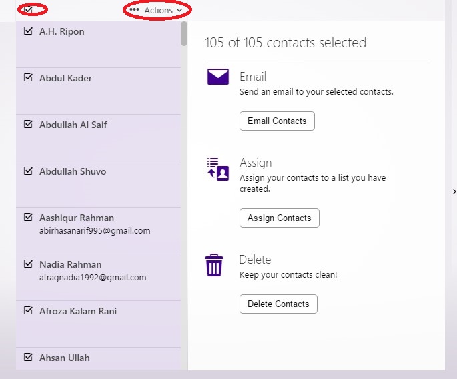Click the purple Email envelope icon
457x379 pixels.
click(218, 77)
